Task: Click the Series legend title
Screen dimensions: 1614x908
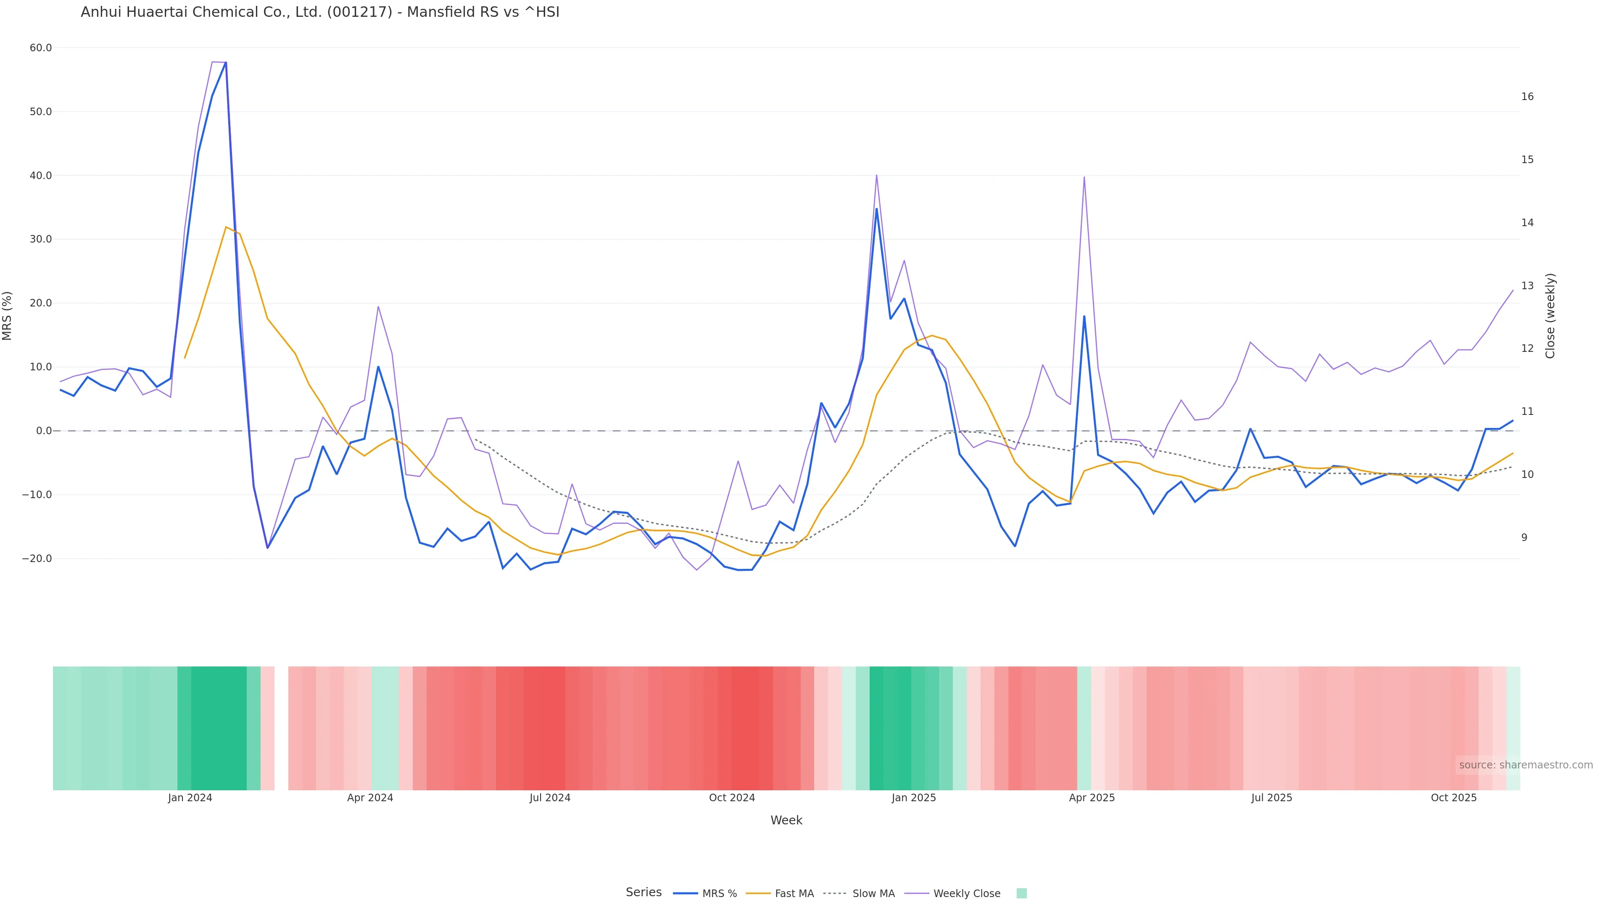Action: [643, 892]
